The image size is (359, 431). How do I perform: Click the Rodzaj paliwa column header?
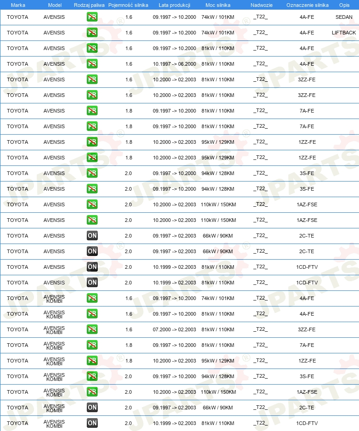(89, 5)
